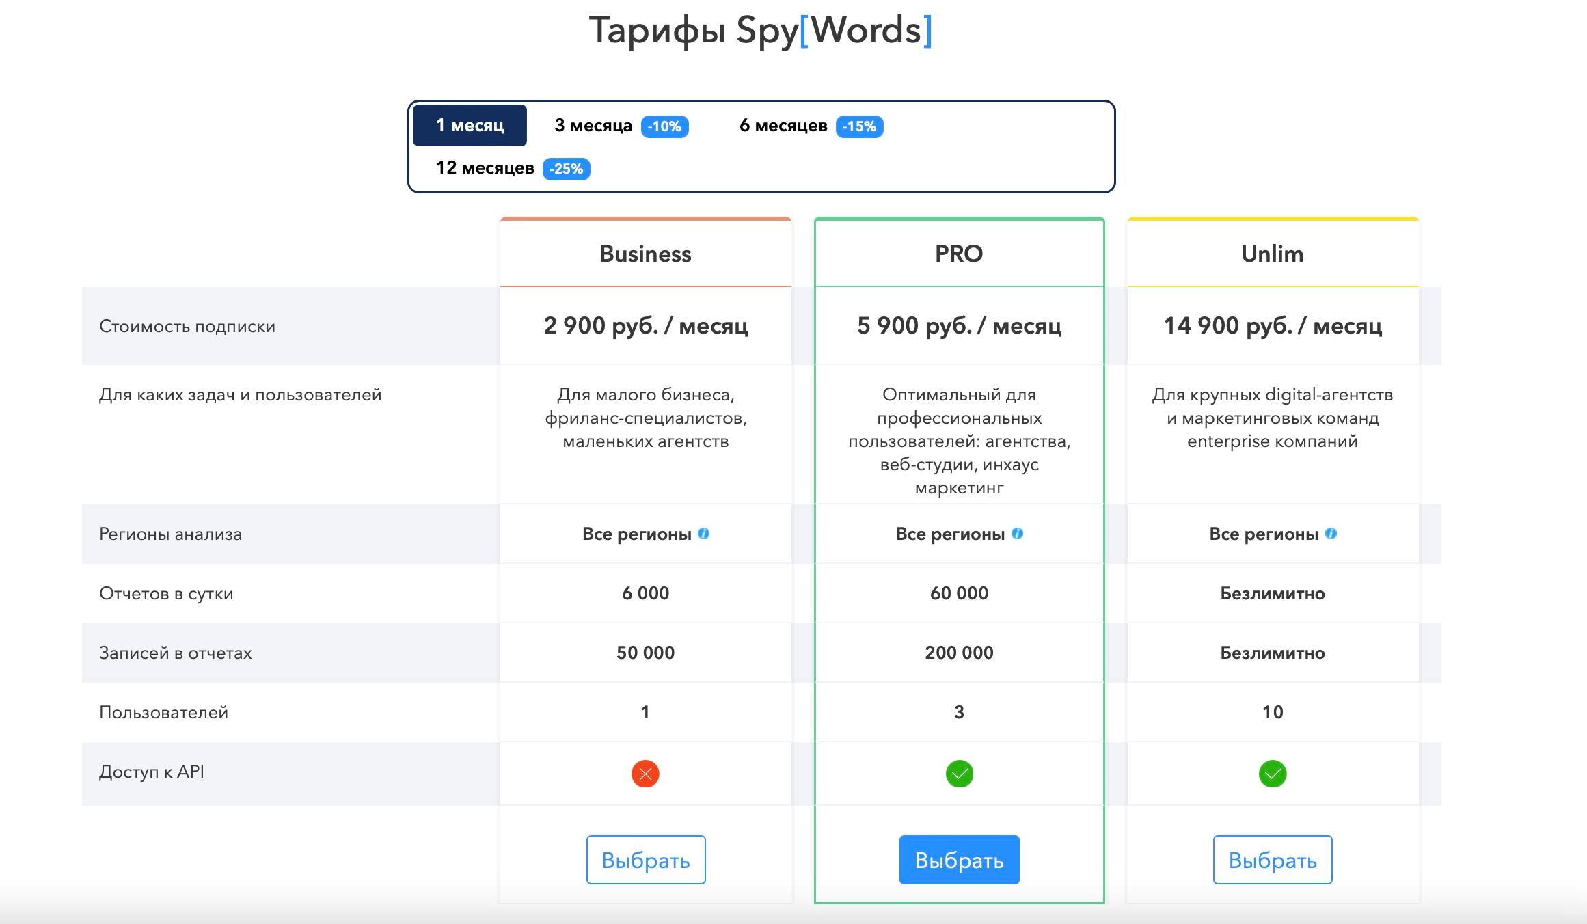
Task: Click the Business description for малого бизнеса
Action: tap(646, 418)
